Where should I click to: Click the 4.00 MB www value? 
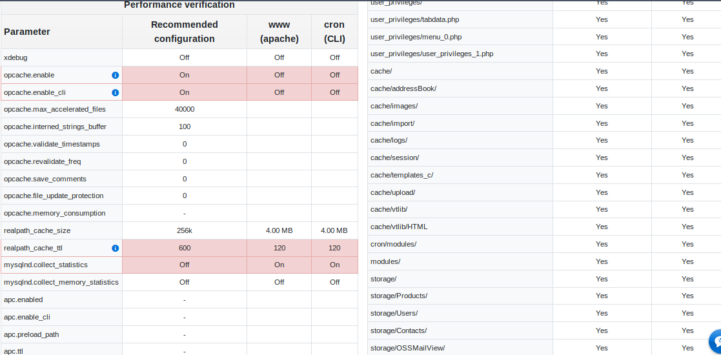click(x=279, y=230)
